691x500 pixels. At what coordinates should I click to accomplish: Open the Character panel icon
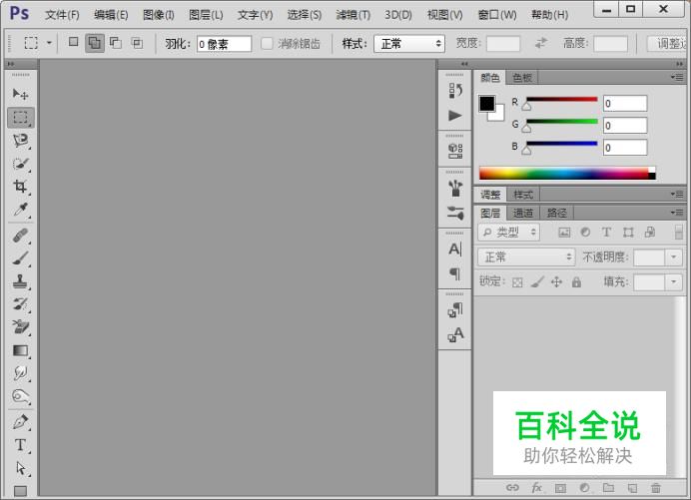click(x=455, y=250)
